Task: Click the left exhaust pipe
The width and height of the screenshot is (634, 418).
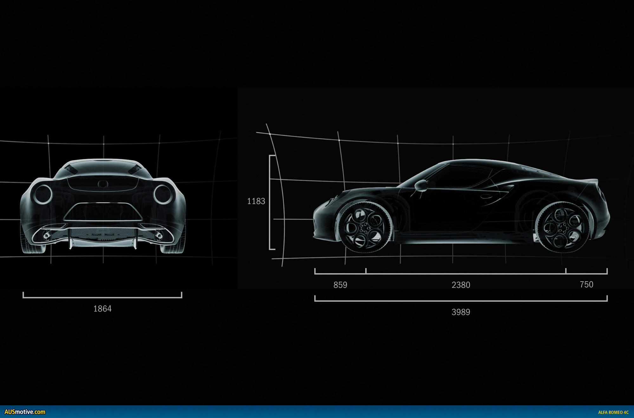Action: 47,235
